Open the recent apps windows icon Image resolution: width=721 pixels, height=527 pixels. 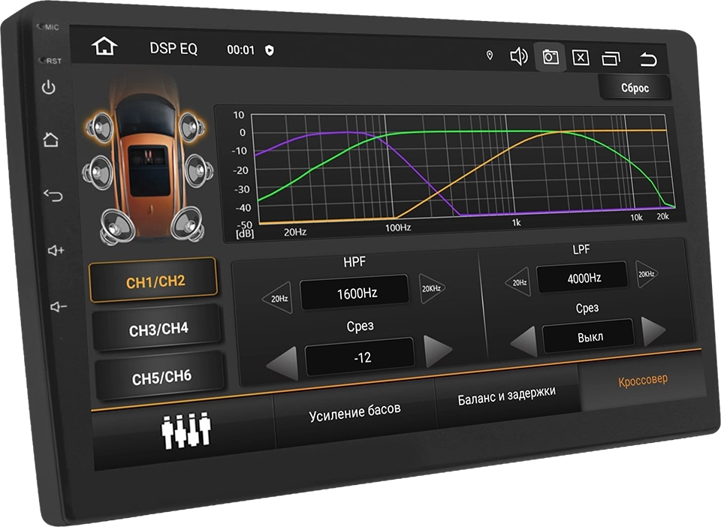(612, 59)
